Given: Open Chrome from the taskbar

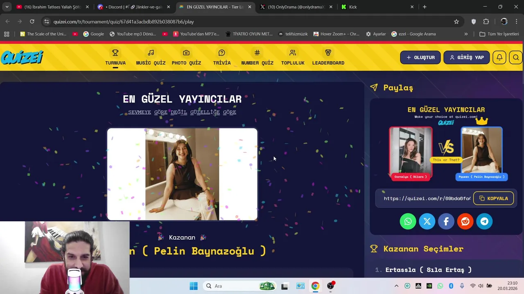Looking at the screenshot, I should click(315, 286).
